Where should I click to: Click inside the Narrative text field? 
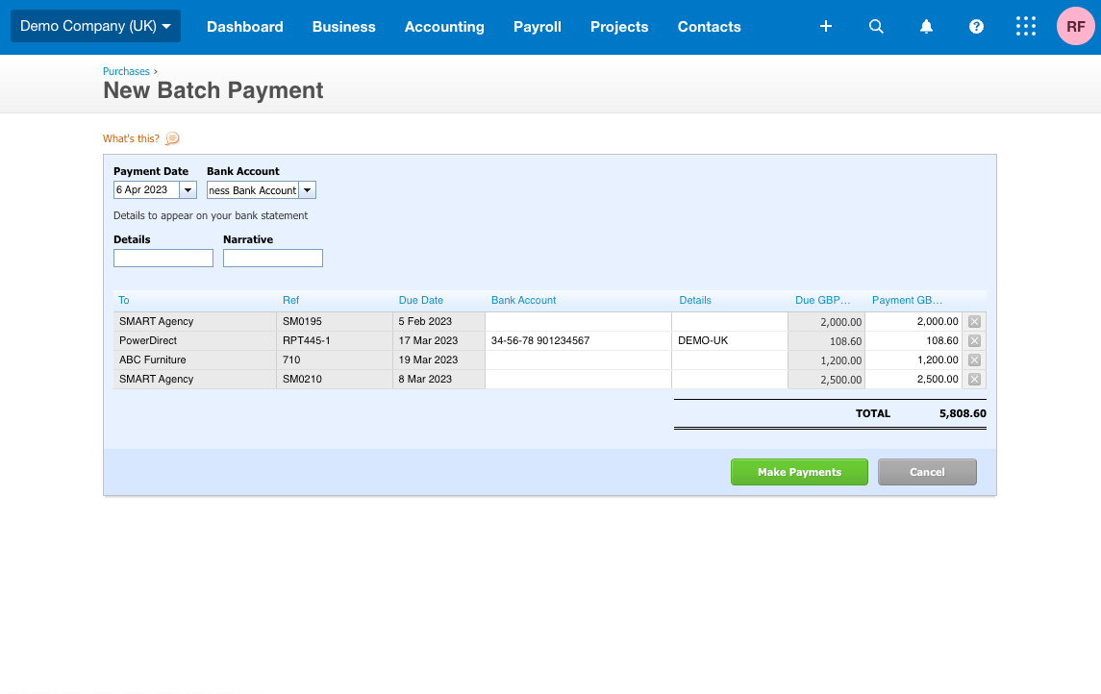point(272,258)
